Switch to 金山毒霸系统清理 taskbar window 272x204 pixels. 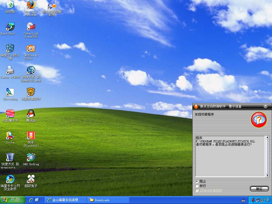coord(66,200)
